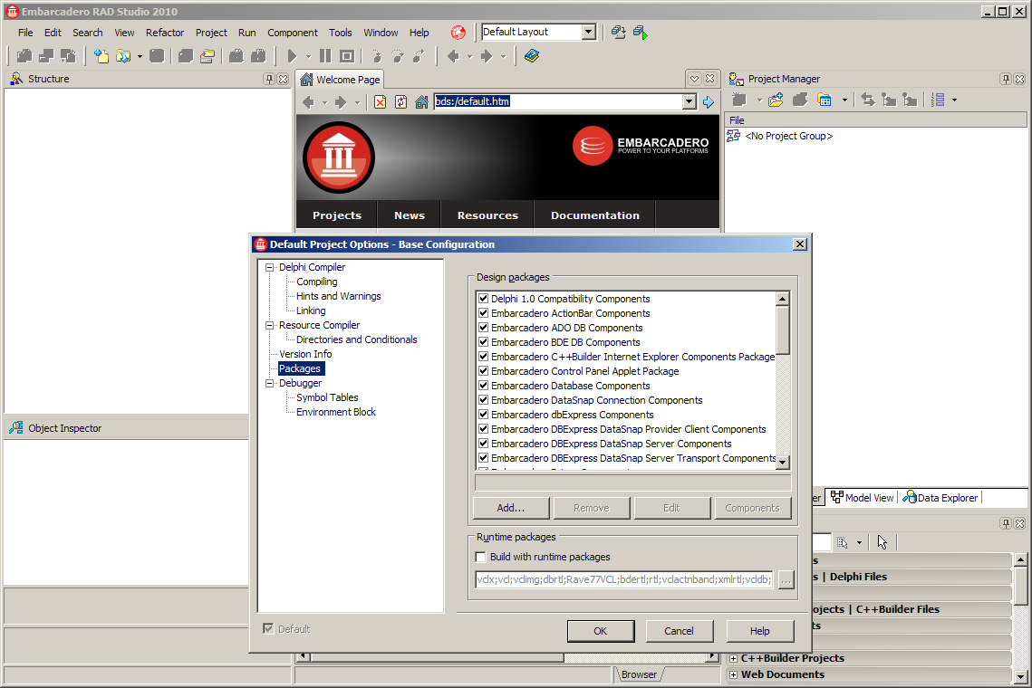Pin the Project Manager panel
Image resolution: width=1032 pixels, height=688 pixels.
pos(1006,79)
